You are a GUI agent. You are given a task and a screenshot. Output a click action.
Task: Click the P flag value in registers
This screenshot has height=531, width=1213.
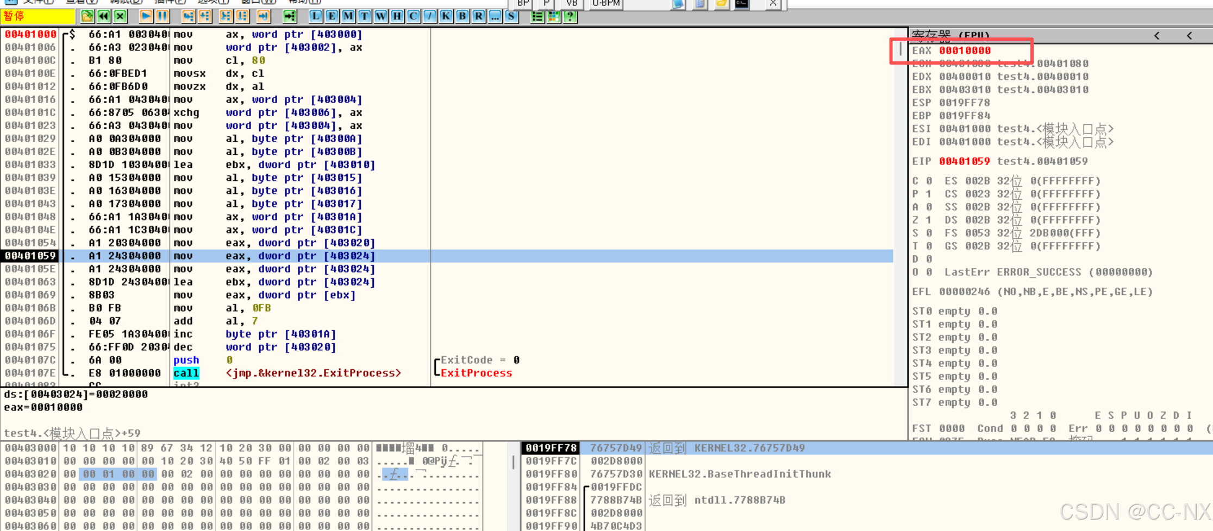pos(929,194)
